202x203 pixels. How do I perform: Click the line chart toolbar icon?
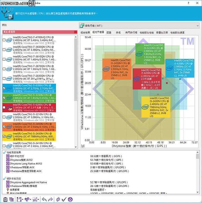pyautogui.click(x=35, y=199)
